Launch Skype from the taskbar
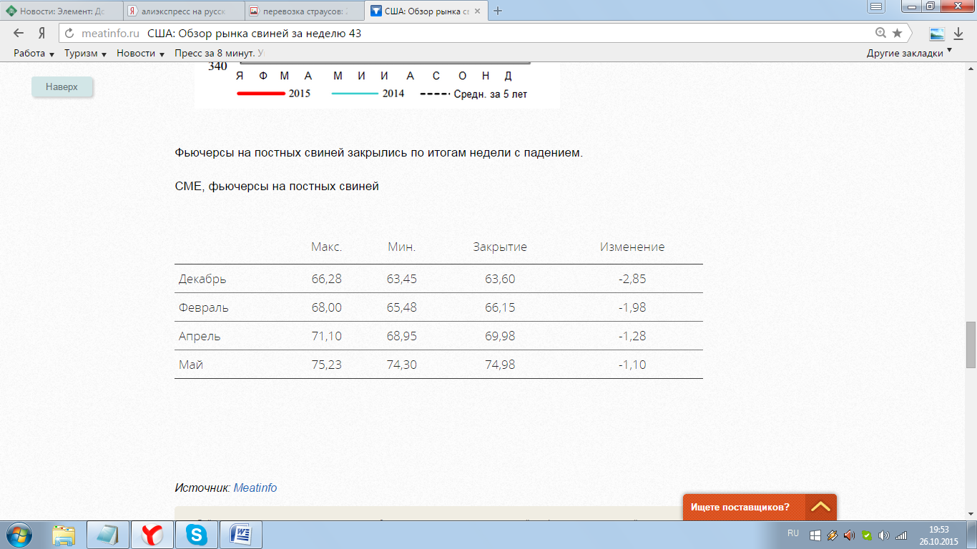Screen dimensions: 977x549 [197, 534]
